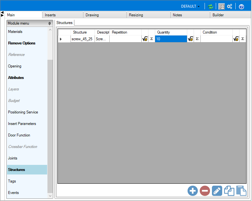Remove structure with red minus button

tap(205, 191)
